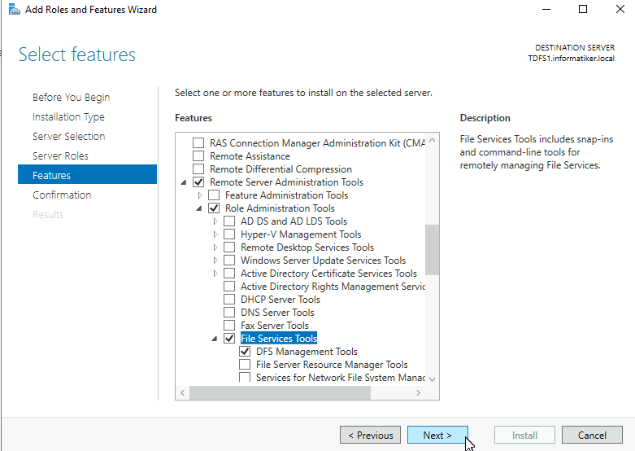
Task: Click the features list scroll down arrow
Action: click(432, 379)
